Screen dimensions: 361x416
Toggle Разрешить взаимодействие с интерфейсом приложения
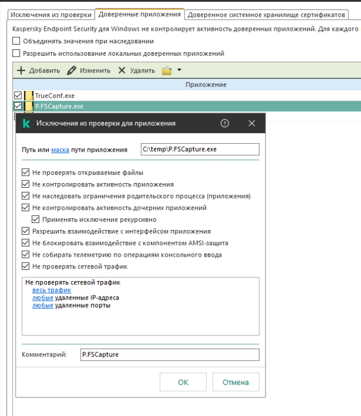[26, 231]
